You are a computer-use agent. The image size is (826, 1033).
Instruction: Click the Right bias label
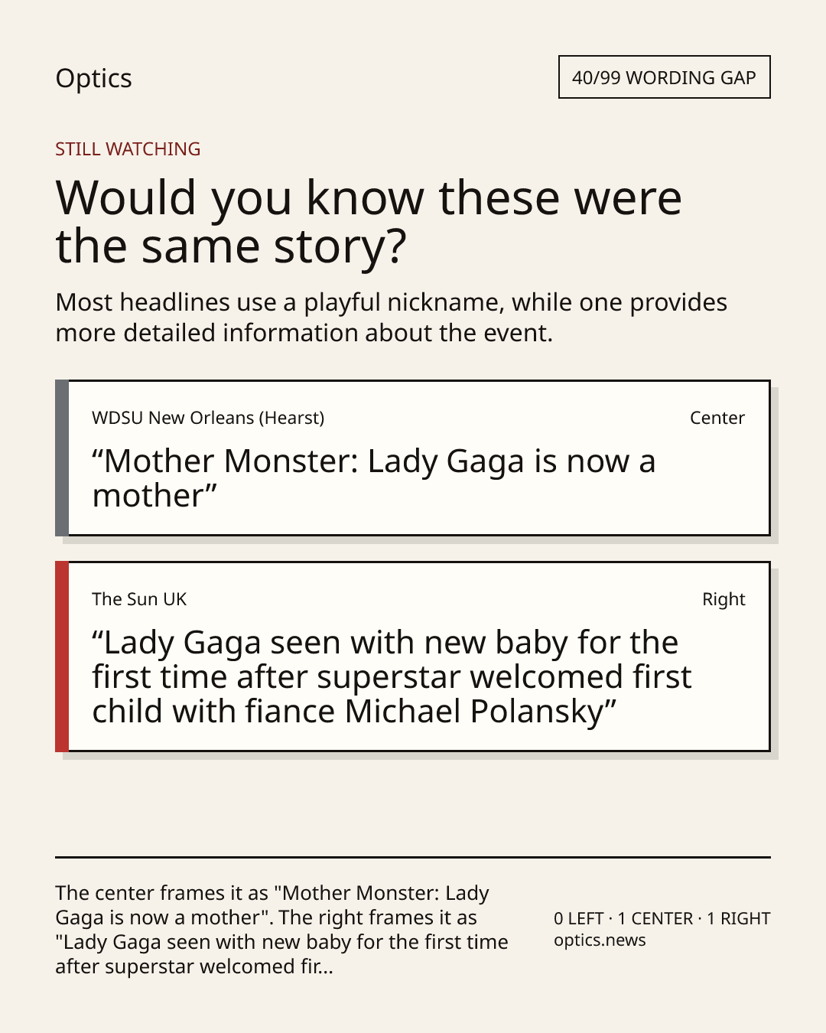724,599
